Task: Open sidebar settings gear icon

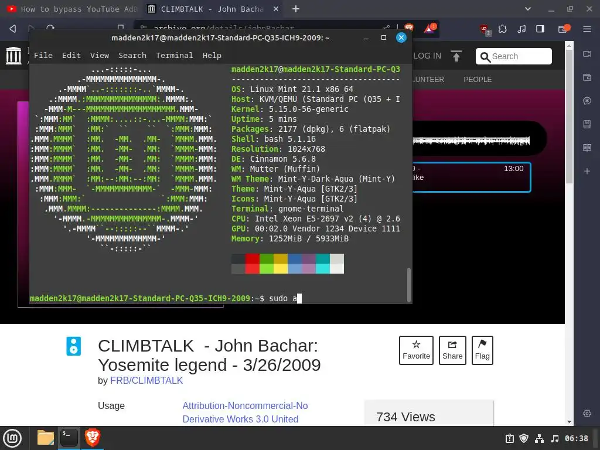Action: pyautogui.click(x=587, y=413)
